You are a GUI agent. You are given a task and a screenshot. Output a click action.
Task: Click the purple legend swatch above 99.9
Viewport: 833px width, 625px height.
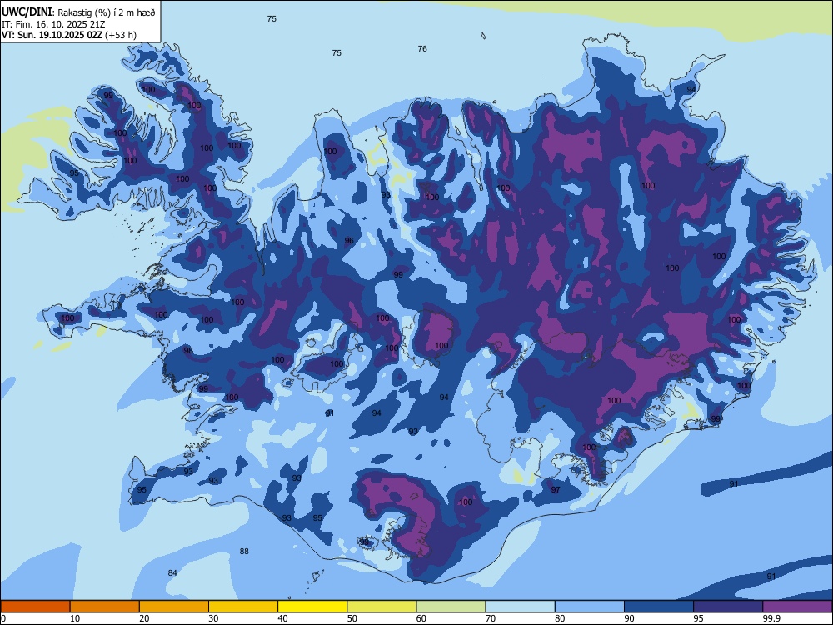click(797, 607)
